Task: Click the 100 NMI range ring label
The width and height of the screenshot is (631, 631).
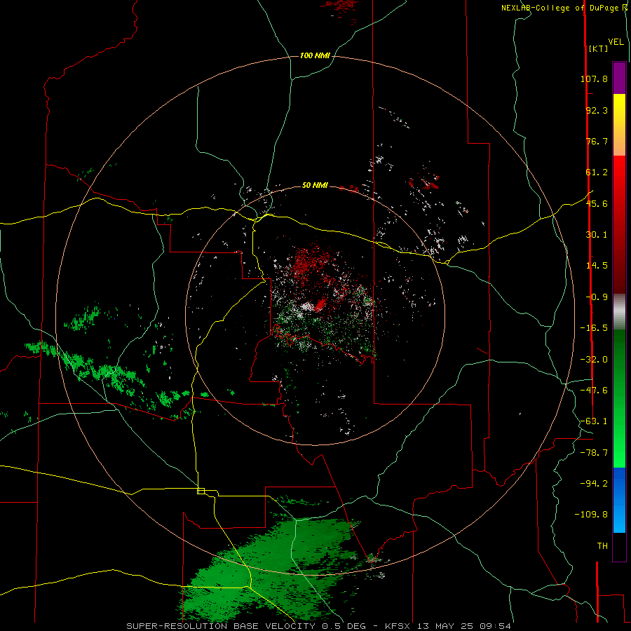Action: pos(315,55)
